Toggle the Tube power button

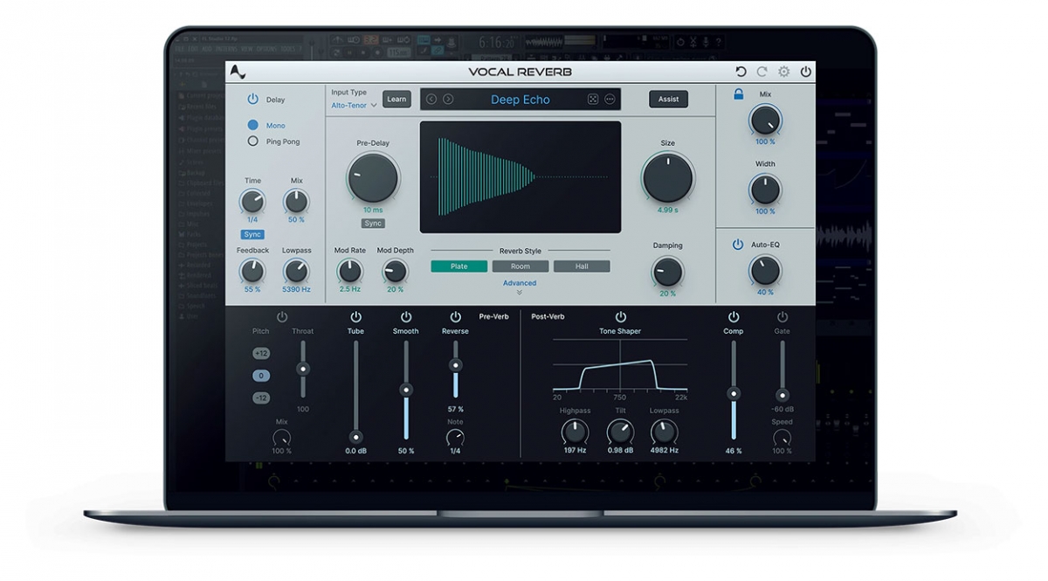(355, 316)
